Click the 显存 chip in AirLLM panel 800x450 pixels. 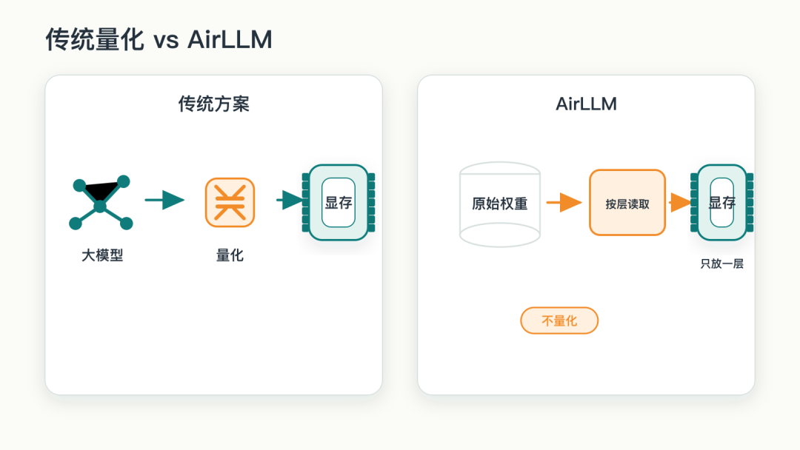722,202
